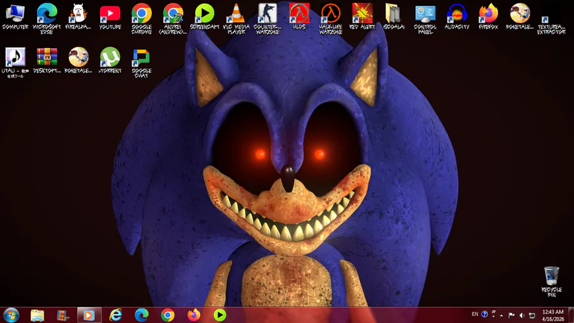Select the Andrei (Andrew) Chrome profile shortcut
The image size is (574, 323).
173,19
